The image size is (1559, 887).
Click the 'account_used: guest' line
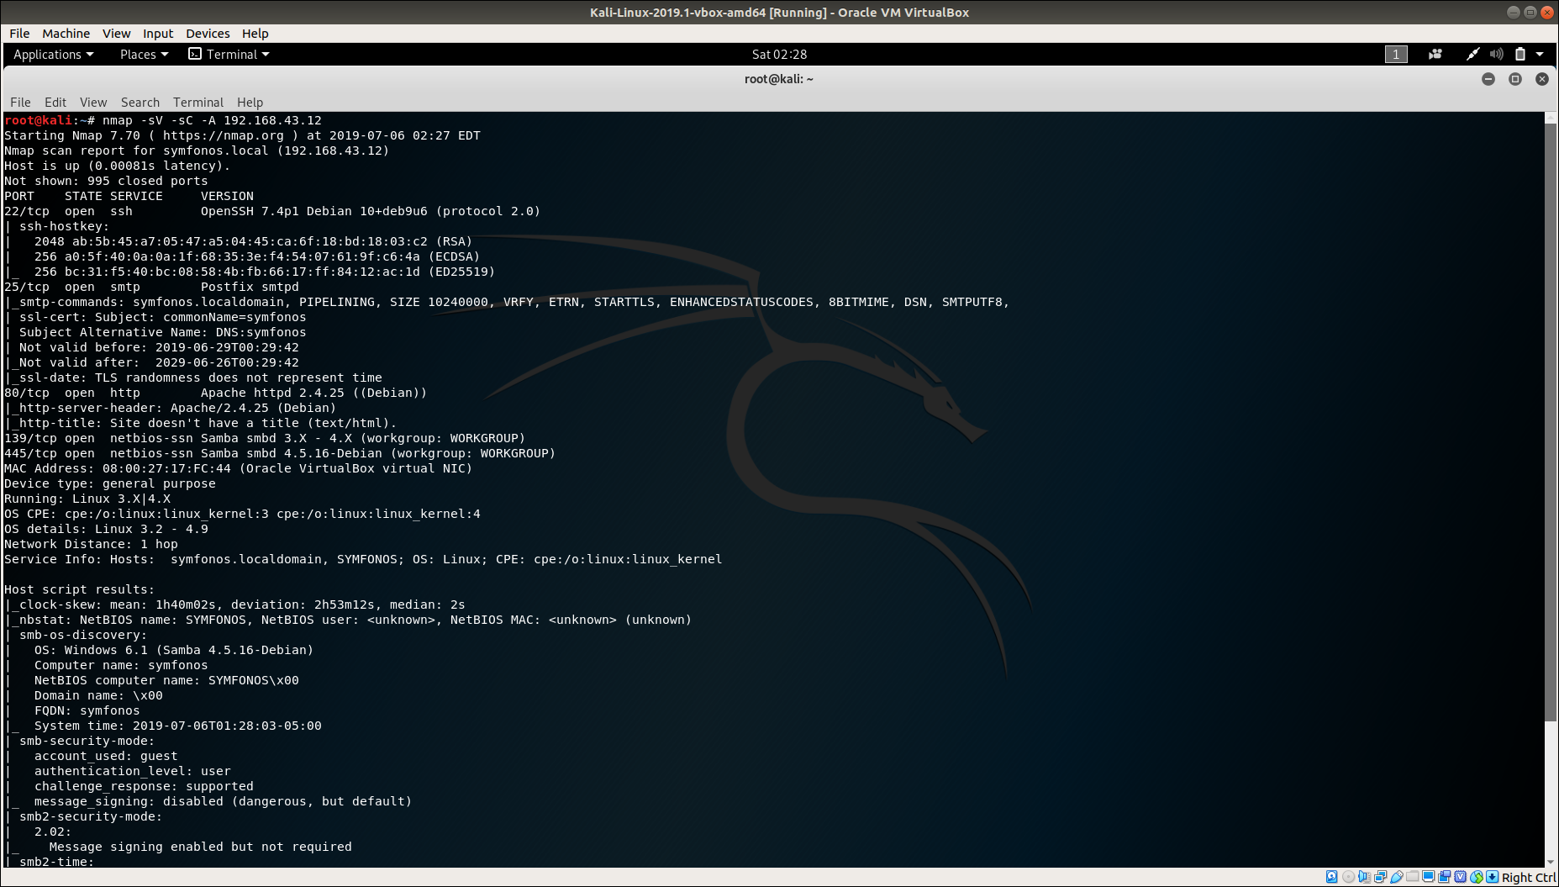point(106,756)
